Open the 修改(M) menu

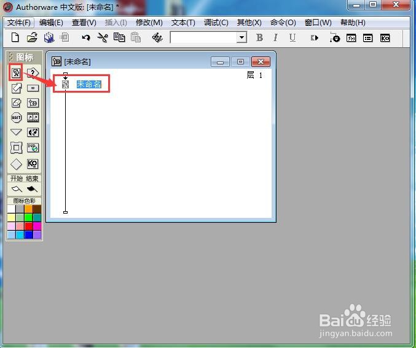click(x=149, y=23)
